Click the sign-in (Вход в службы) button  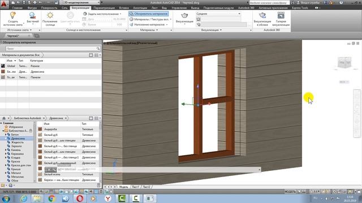coord(308,3)
